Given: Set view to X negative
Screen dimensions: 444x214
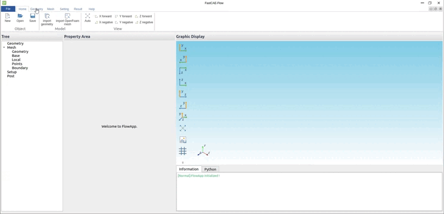Looking at the screenshot, I should 104,23.
